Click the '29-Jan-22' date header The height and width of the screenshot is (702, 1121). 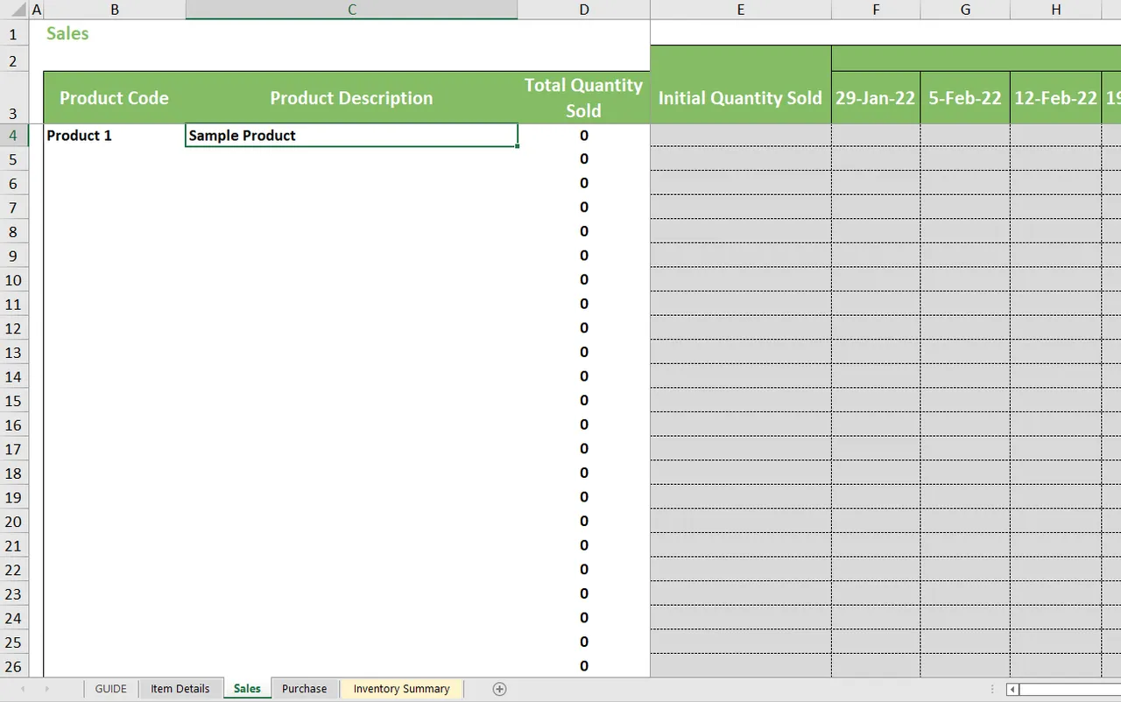coord(876,98)
